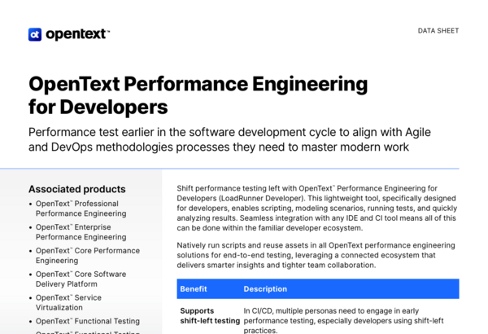Select the Supports shift-left testing cell
Viewport: 488px width, 334px height.
click(210, 315)
